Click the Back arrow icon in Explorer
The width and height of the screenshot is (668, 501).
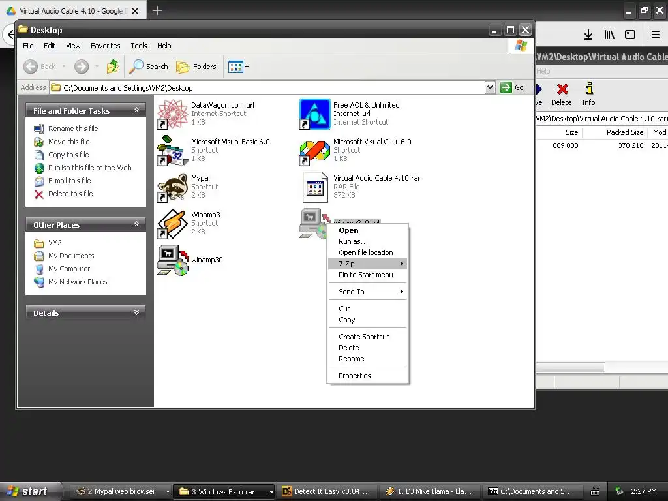coord(31,67)
